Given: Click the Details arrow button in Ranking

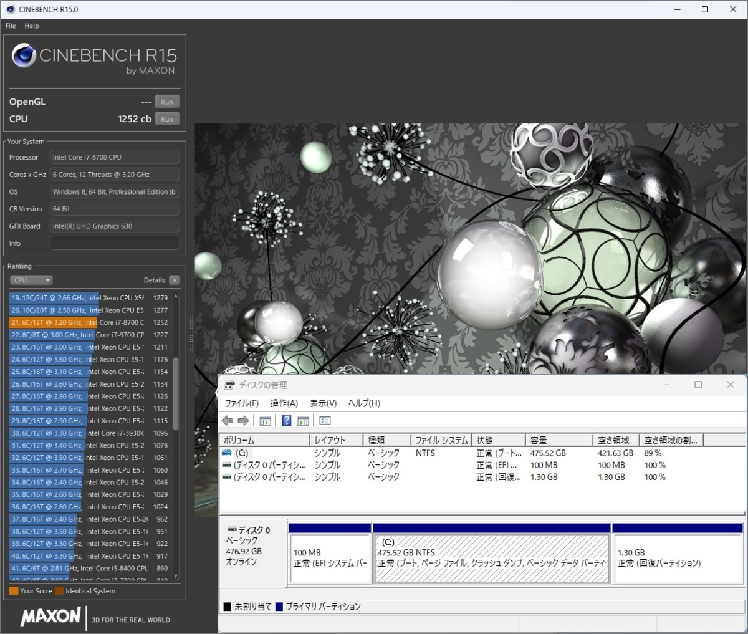Looking at the screenshot, I should (174, 280).
